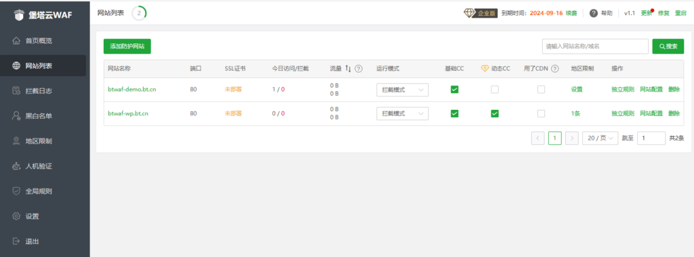This screenshot has width=694, height=257.
Task: Click the 修复 link in header
Action: pos(664,14)
